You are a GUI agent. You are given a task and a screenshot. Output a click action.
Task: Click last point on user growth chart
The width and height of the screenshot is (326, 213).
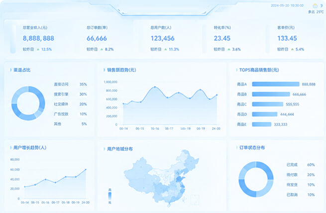click(86, 170)
